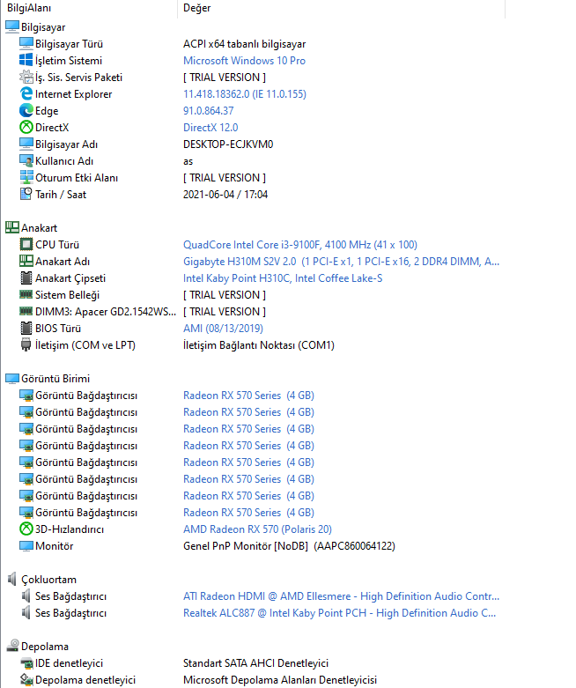This screenshot has height=688, width=576.
Task: Click the İletişim (COM ve LPT) port icon
Action: 26,344
